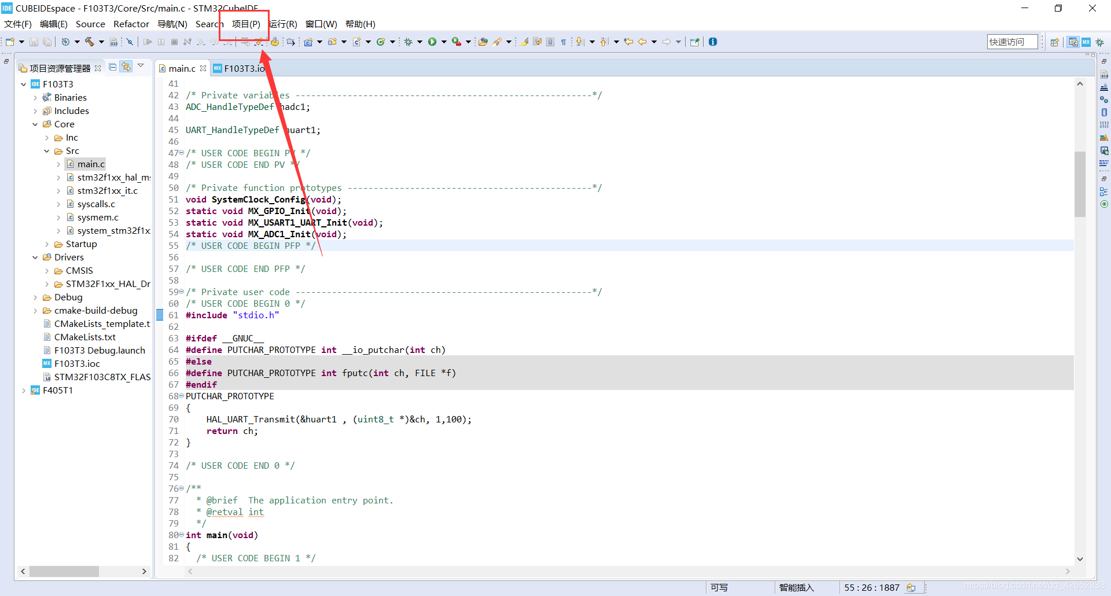Collapse the Core folder in Project Explorer
This screenshot has height=596, width=1111.
pyautogui.click(x=35, y=124)
